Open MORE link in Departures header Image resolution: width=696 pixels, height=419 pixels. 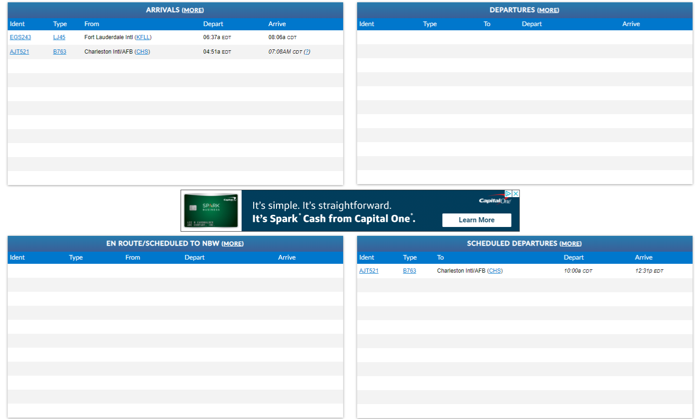pos(548,10)
